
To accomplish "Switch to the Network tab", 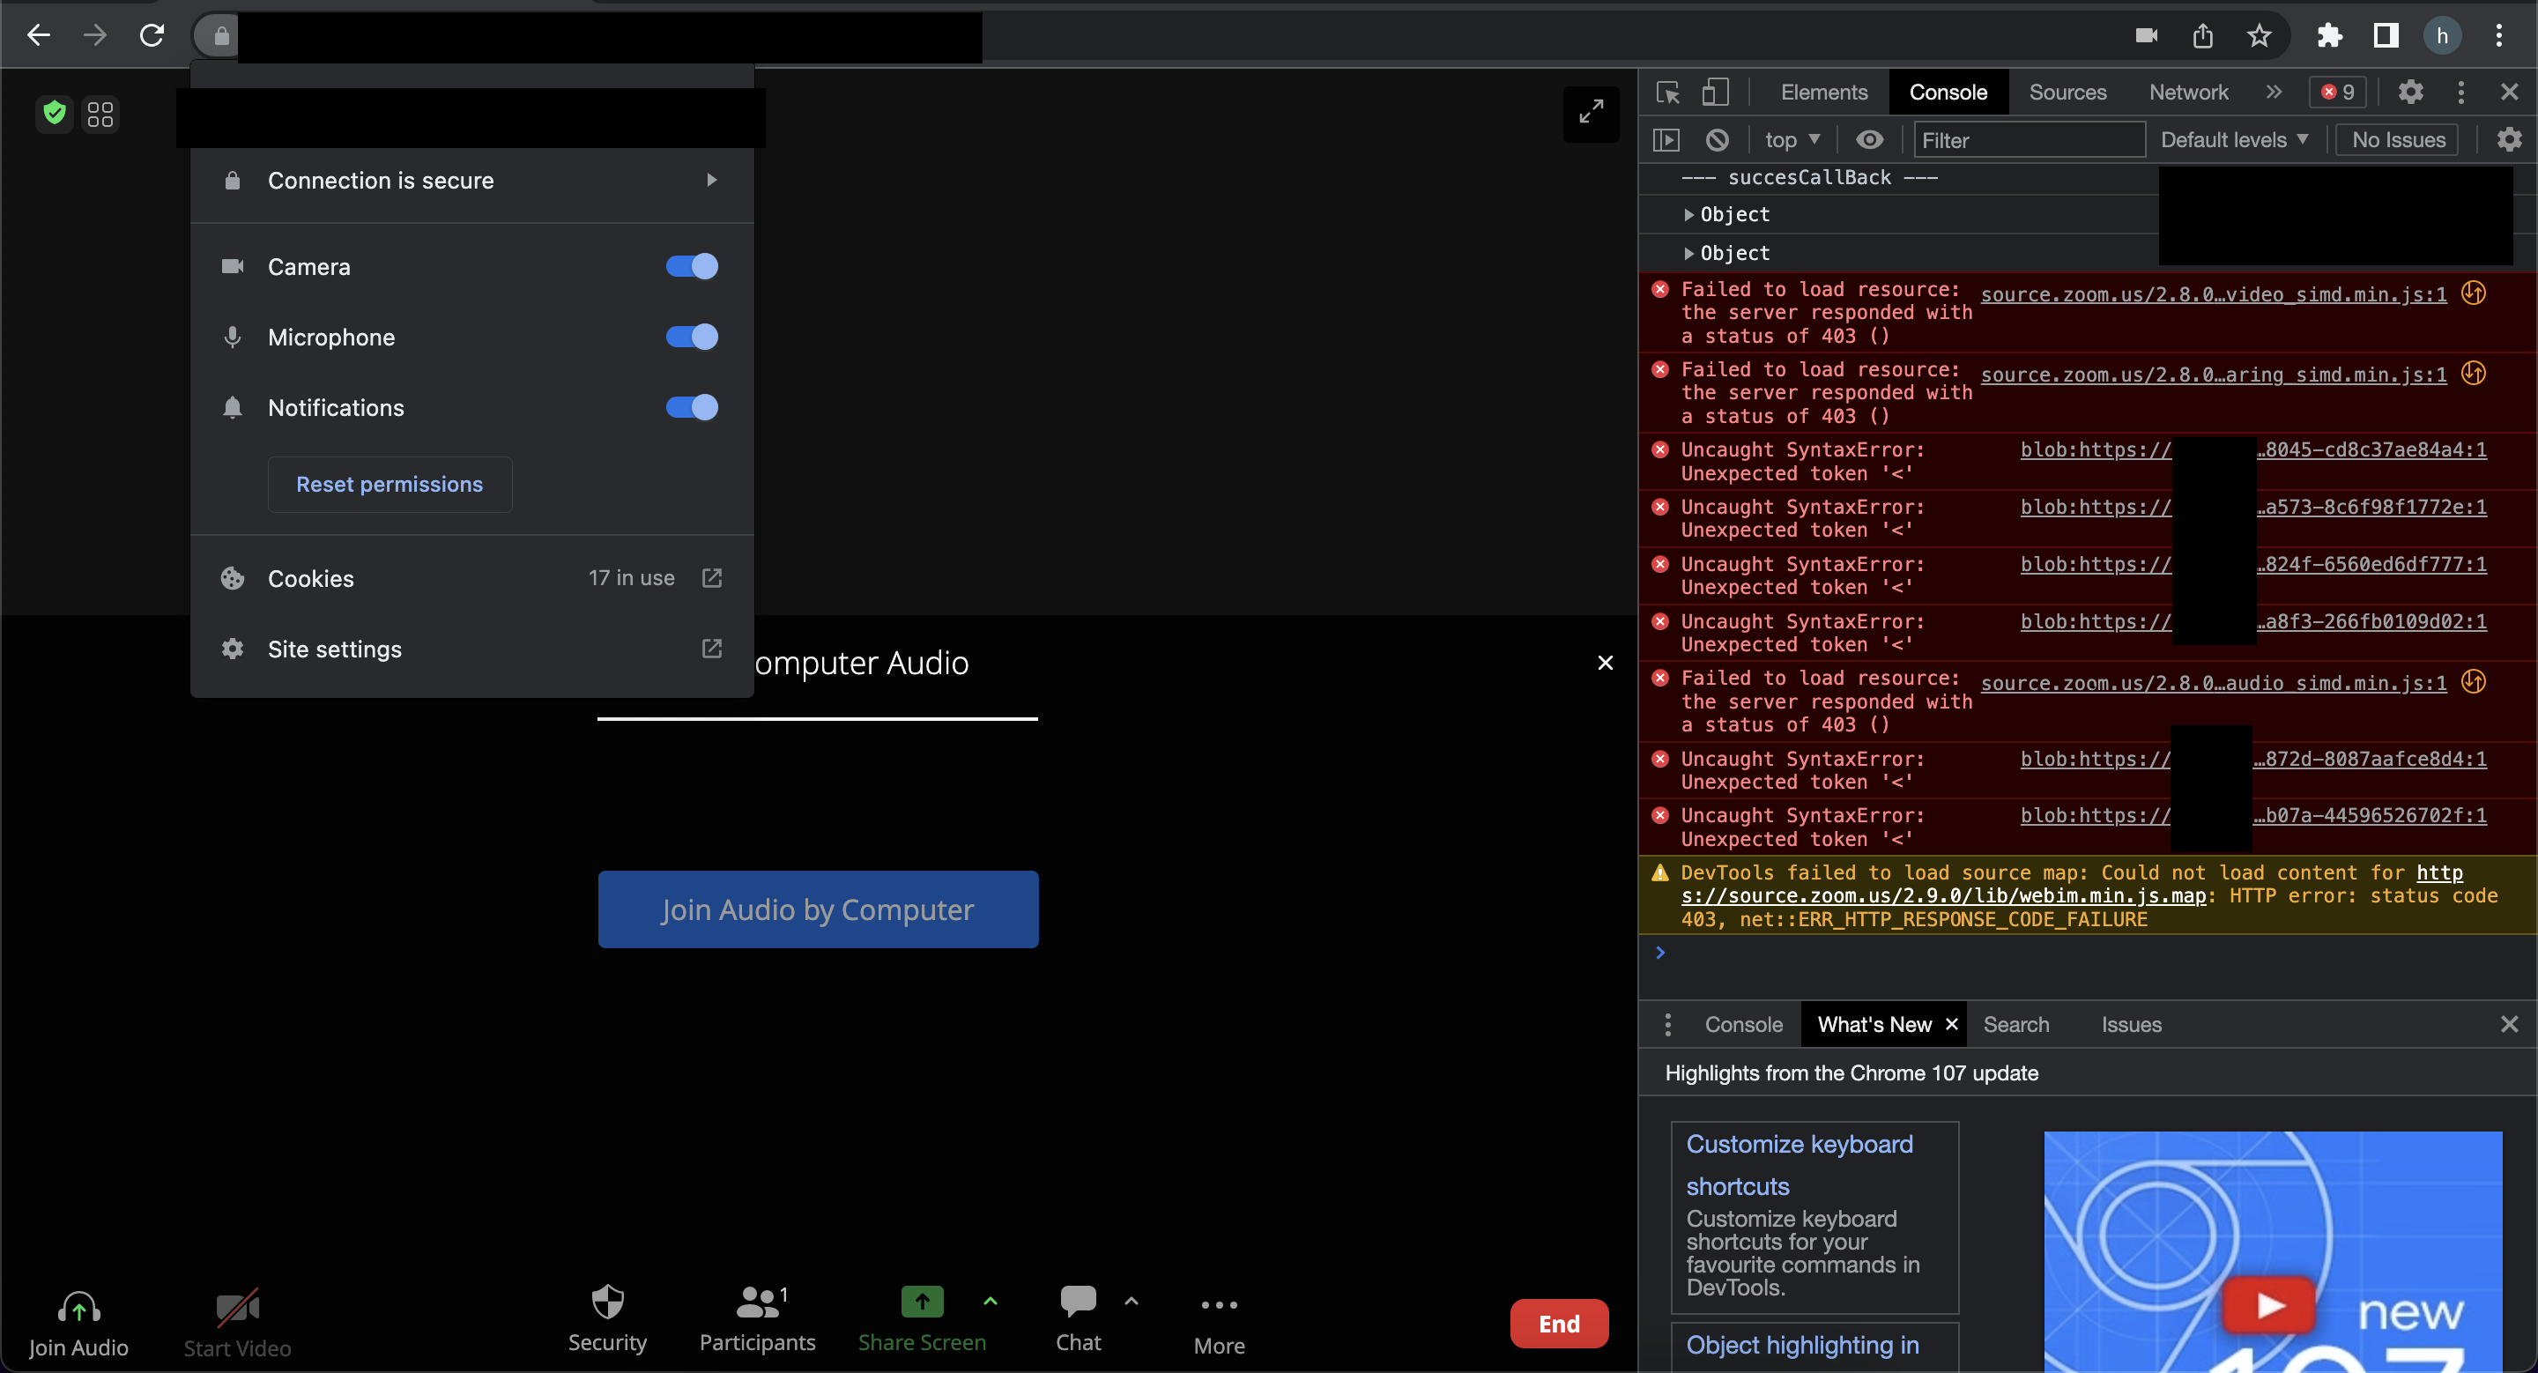I will pos(2187,93).
